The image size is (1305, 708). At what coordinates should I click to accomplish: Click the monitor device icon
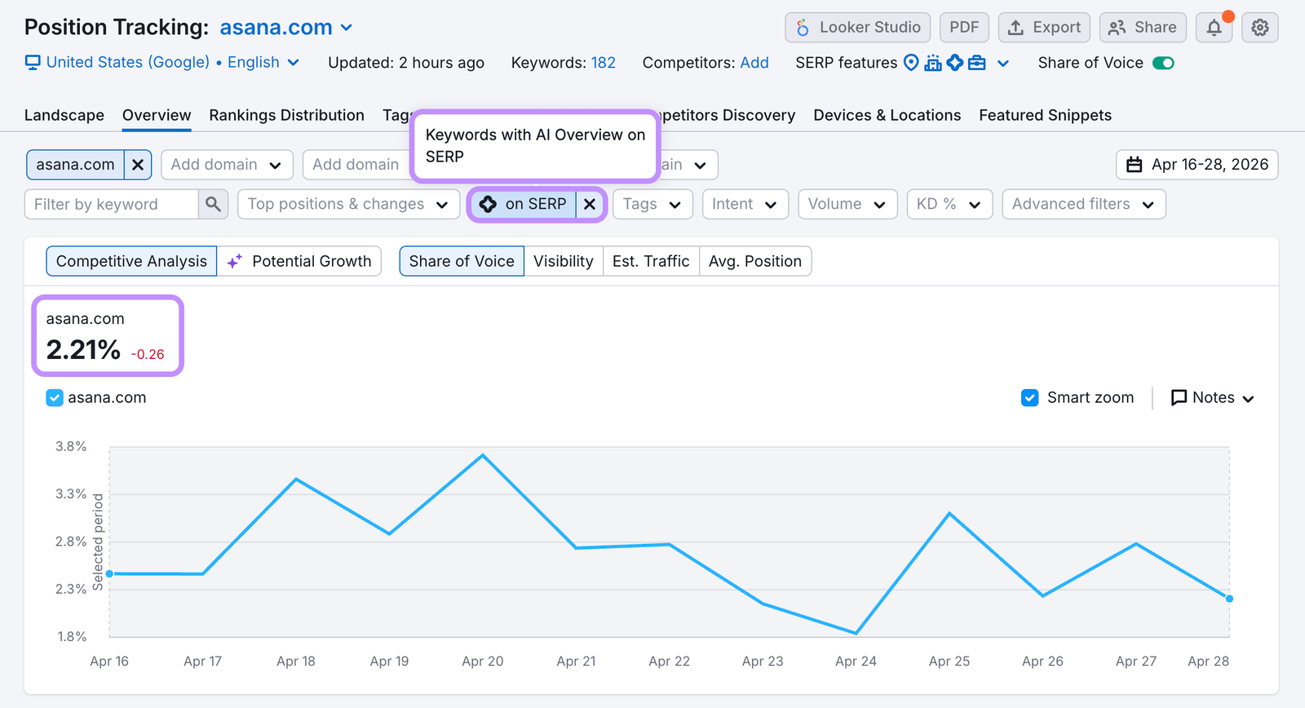click(x=33, y=63)
